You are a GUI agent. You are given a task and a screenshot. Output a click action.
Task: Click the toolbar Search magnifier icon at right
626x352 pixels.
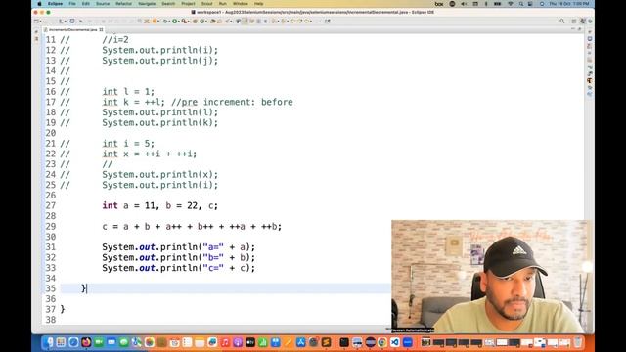point(562,21)
